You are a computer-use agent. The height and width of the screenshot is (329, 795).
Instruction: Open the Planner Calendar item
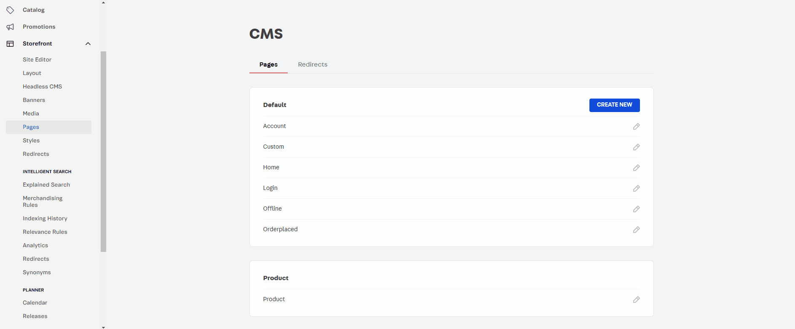(x=35, y=303)
